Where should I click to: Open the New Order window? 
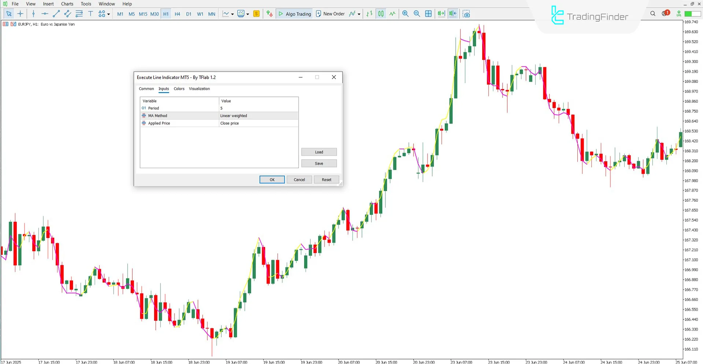coord(330,14)
